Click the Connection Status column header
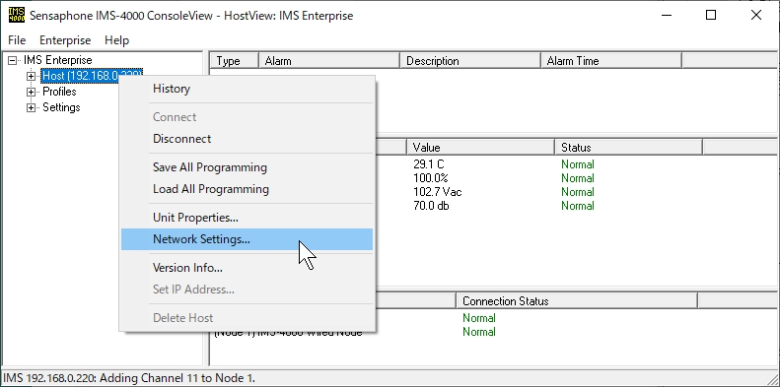780x387 pixels. (x=577, y=301)
